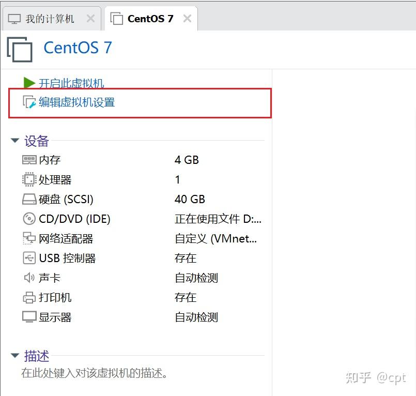416x396 pixels.
Task: Open the 开启此虚拟机 link
Action: coord(71,83)
